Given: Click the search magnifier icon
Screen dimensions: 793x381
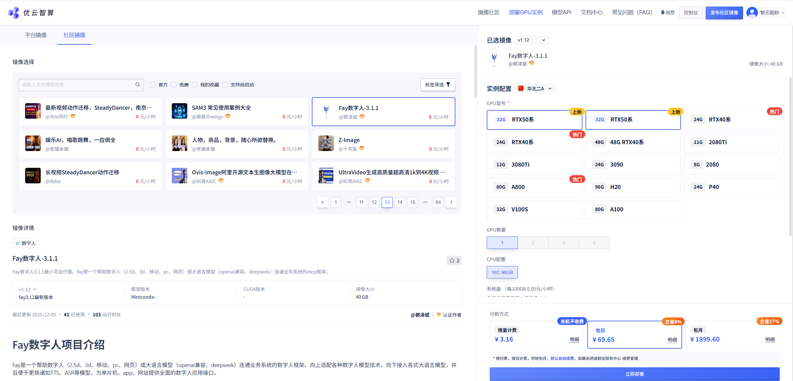Looking at the screenshot, I should 137,85.
